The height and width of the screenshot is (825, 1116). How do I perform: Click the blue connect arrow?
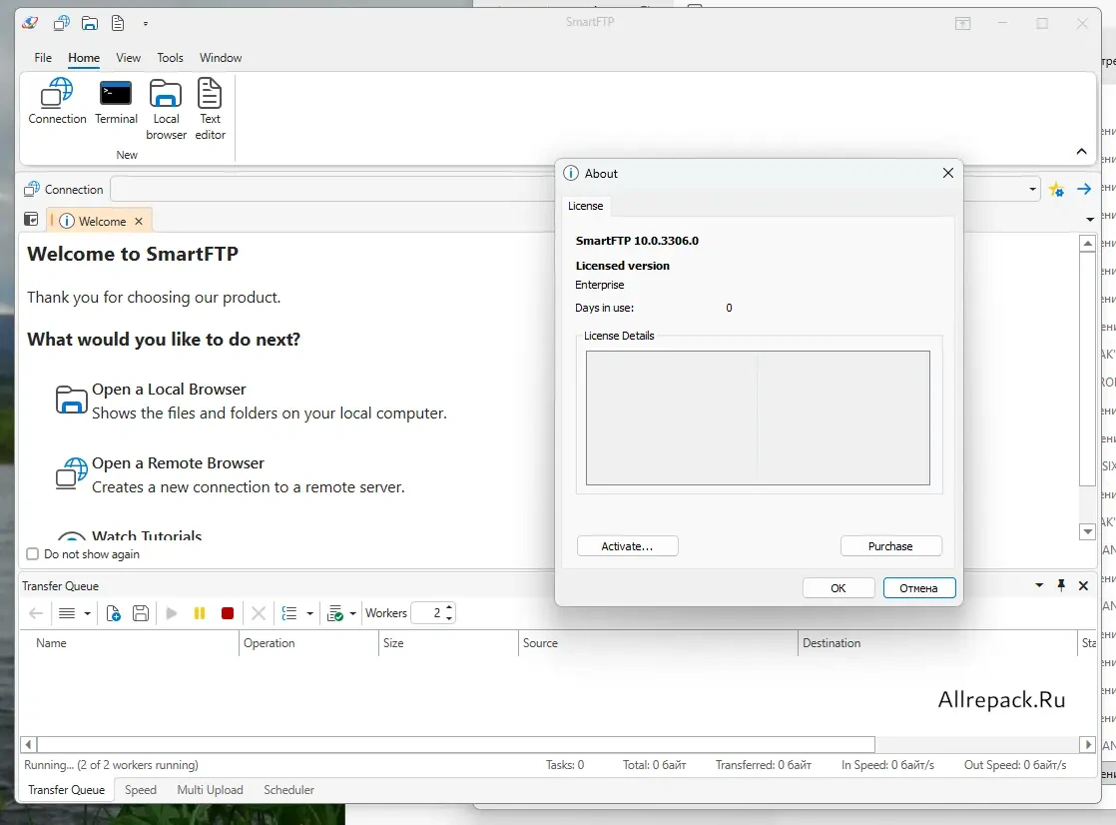[1084, 189]
